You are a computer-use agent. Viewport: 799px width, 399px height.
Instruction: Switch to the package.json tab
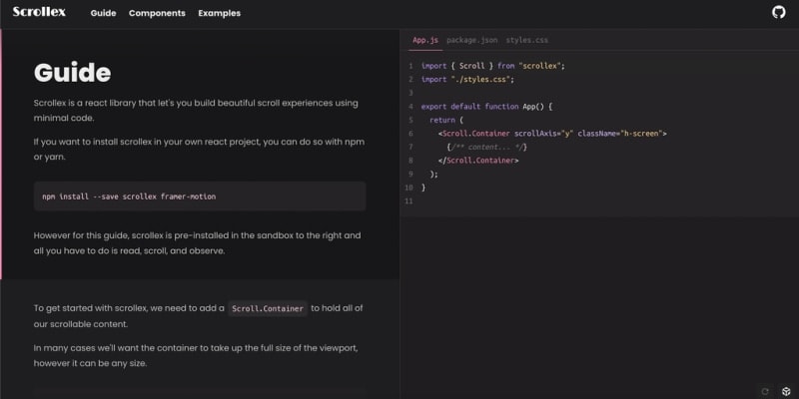coord(472,40)
